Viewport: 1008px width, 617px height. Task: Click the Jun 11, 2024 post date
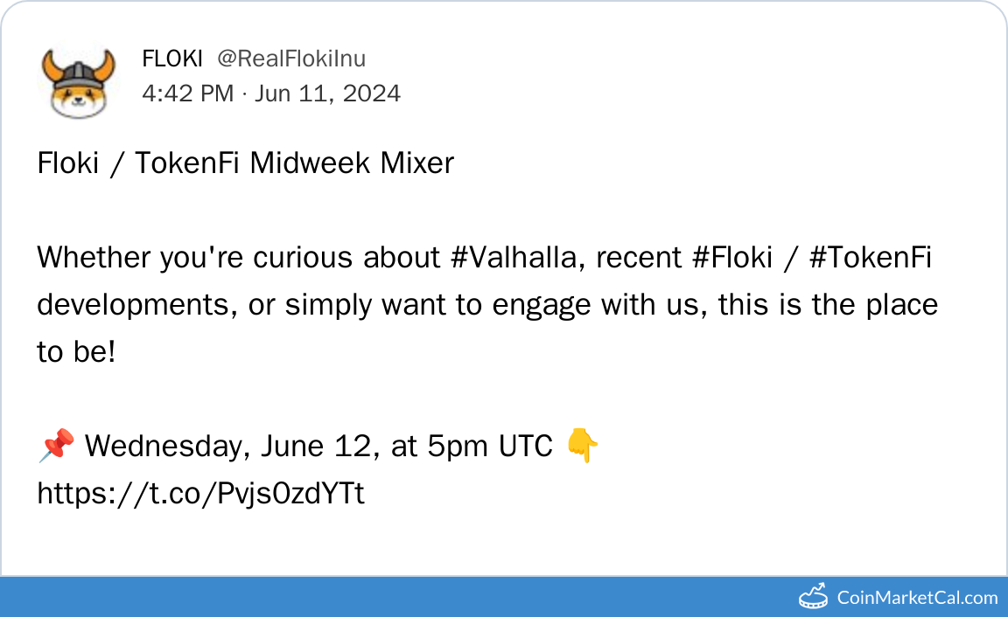coord(327,94)
